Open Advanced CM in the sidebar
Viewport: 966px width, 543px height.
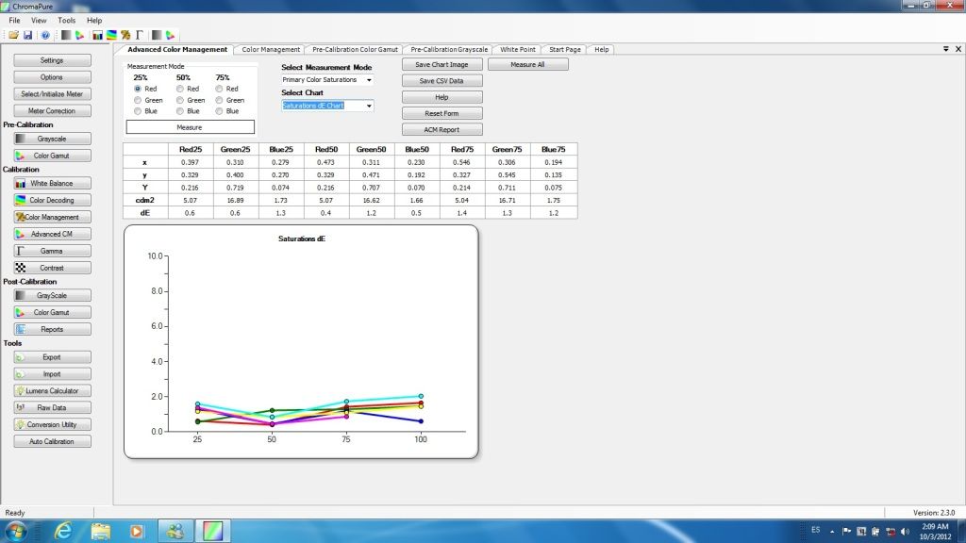(53, 234)
